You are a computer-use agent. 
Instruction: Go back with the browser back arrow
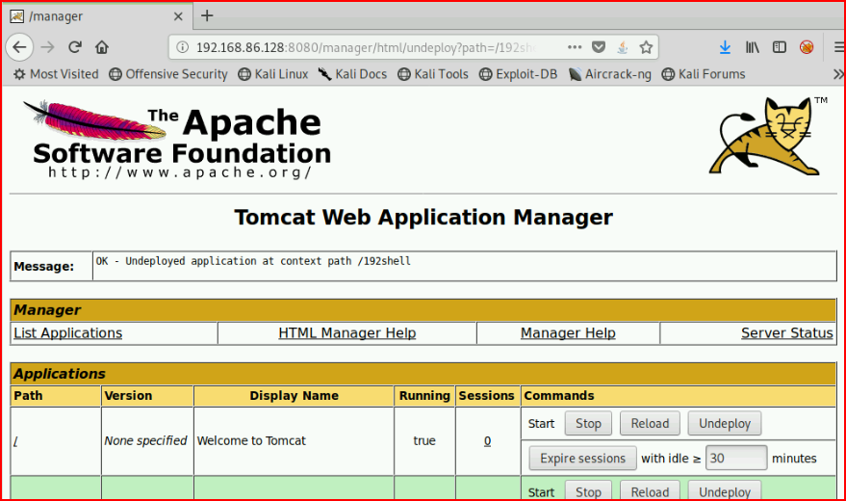click(19, 47)
